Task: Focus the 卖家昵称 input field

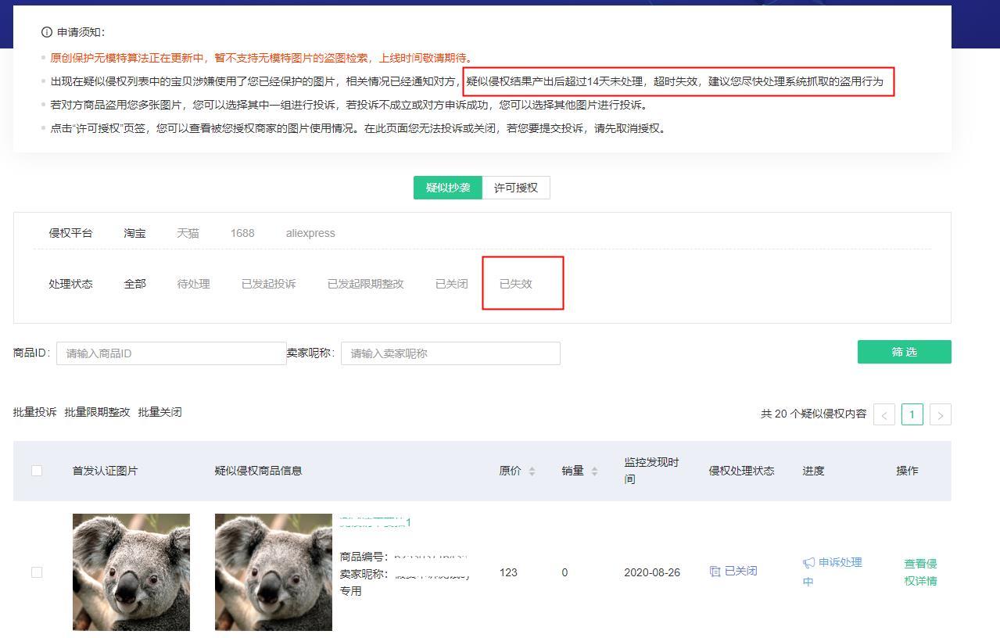Action: coord(450,353)
